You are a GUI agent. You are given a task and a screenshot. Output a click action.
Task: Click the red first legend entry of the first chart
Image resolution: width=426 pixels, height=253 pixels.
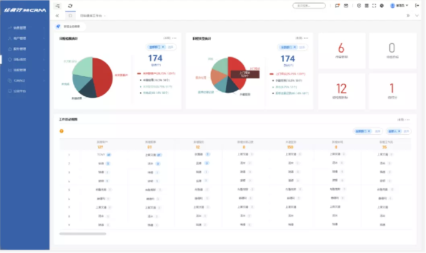pyautogui.click(x=157, y=73)
